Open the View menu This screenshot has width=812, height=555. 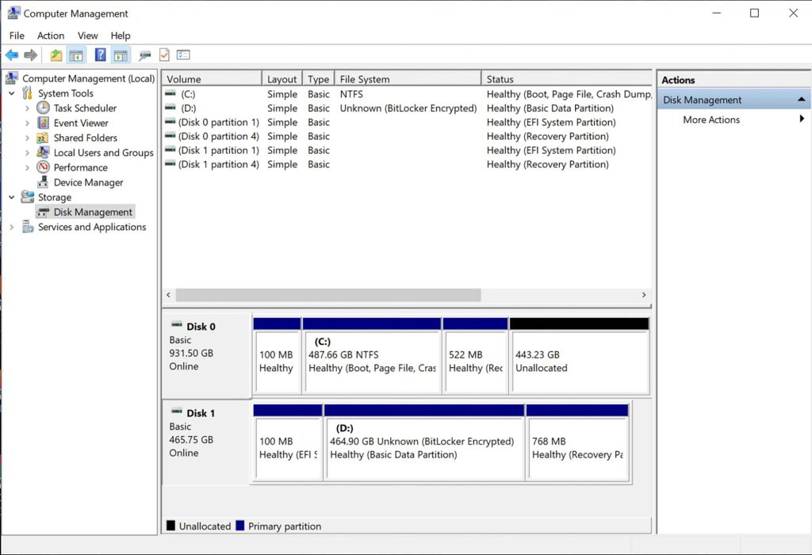[x=87, y=36]
